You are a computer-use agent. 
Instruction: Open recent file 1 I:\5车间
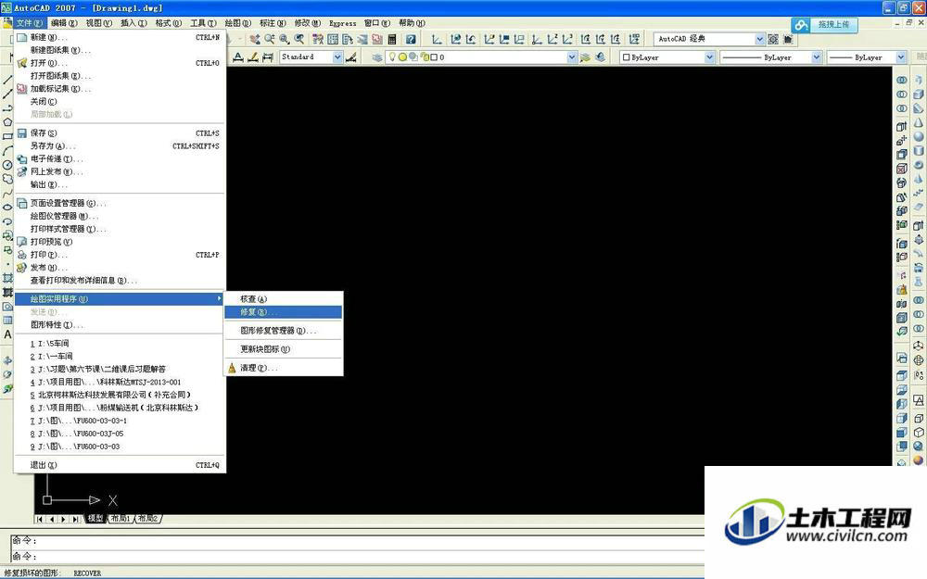click(x=119, y=344)
